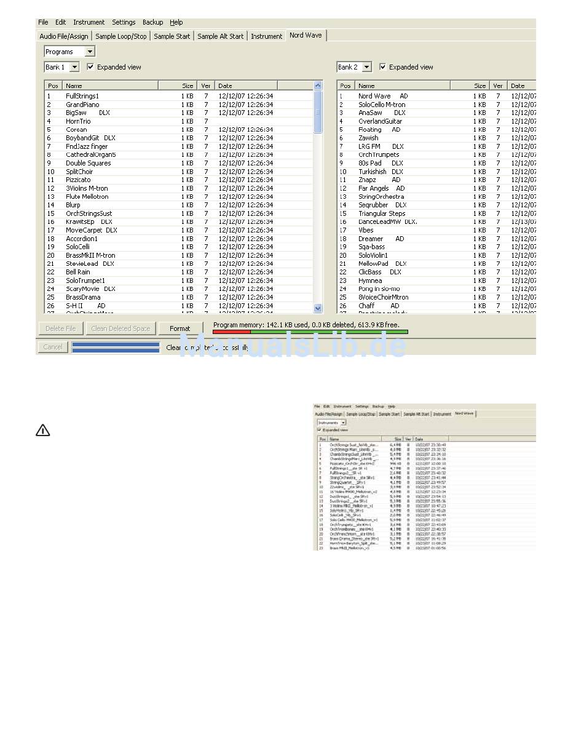Sort Bank 2 list by Size column header
The width and height of the screenshot is (584, 756).
click(470, 86)
